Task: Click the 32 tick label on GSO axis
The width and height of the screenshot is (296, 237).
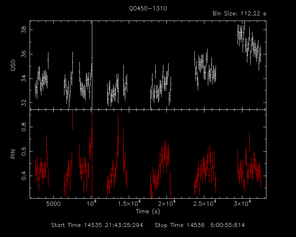Action: point(24,103)
